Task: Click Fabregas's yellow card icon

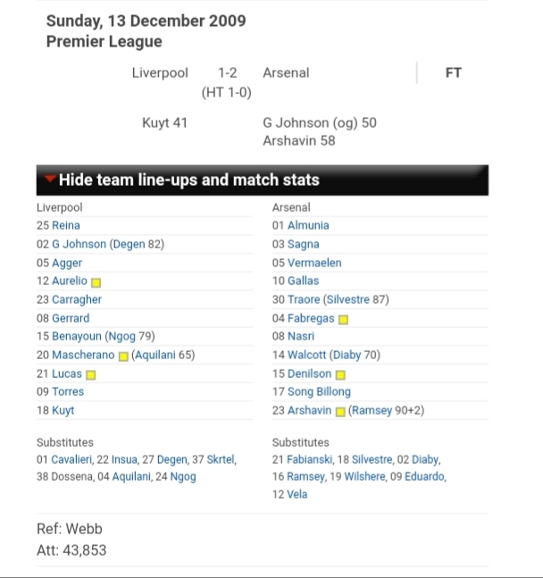Action: pyautogui.click(x=343, y=320)
